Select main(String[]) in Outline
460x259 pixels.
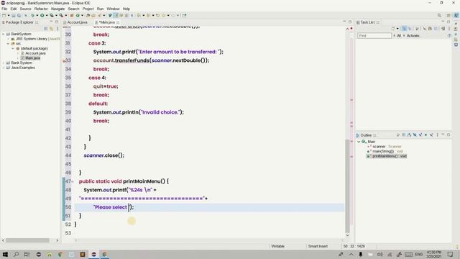383,151
